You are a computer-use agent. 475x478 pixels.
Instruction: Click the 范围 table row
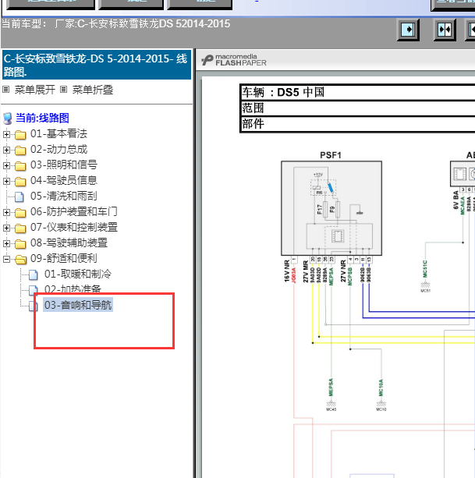pyautogui.click(x=358, y=108)
